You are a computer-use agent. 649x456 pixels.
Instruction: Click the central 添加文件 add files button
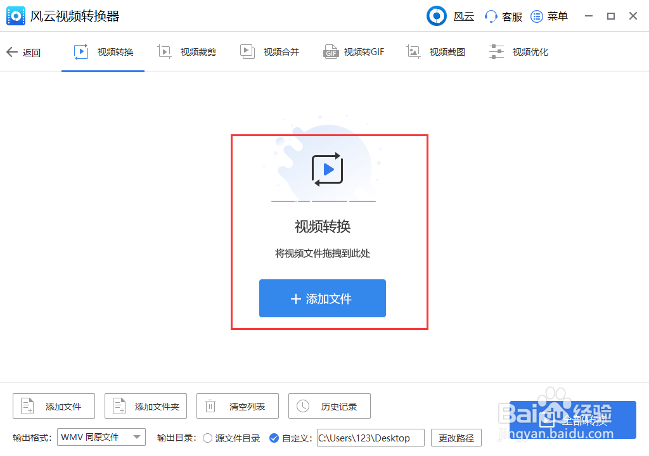pos(322,298)
